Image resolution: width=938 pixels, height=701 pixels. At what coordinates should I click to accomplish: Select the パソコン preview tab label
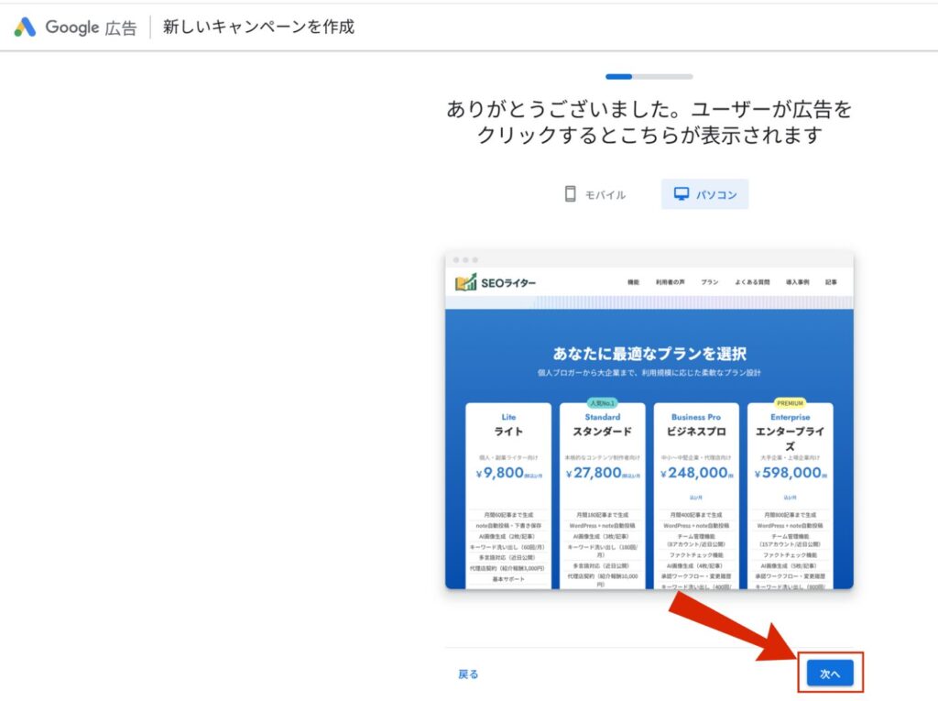tap(716, 195)
